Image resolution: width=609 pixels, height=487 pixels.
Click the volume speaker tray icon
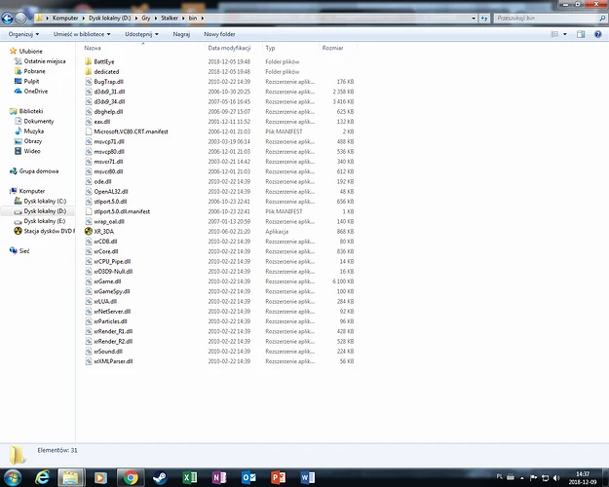click(x=556, y=477)
